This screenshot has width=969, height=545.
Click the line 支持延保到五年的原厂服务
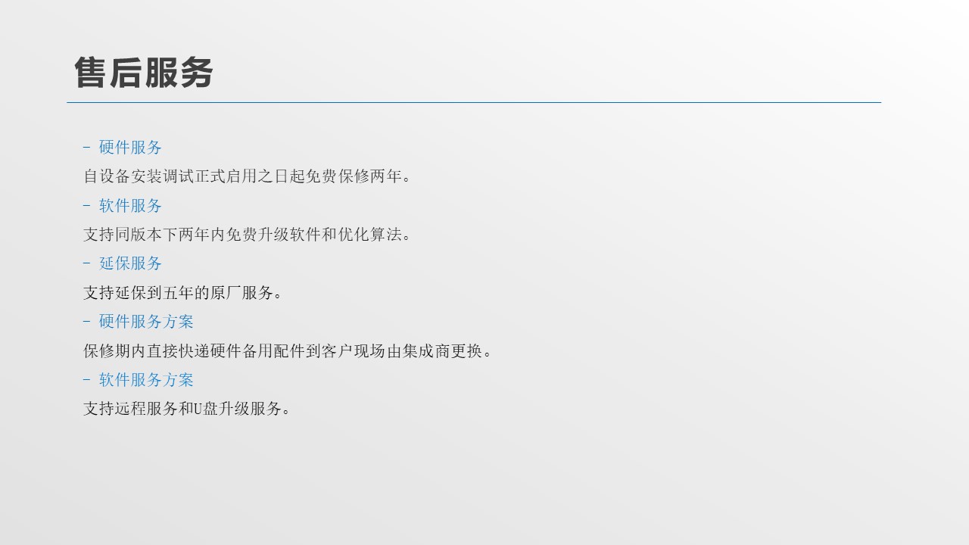[183, 293]
